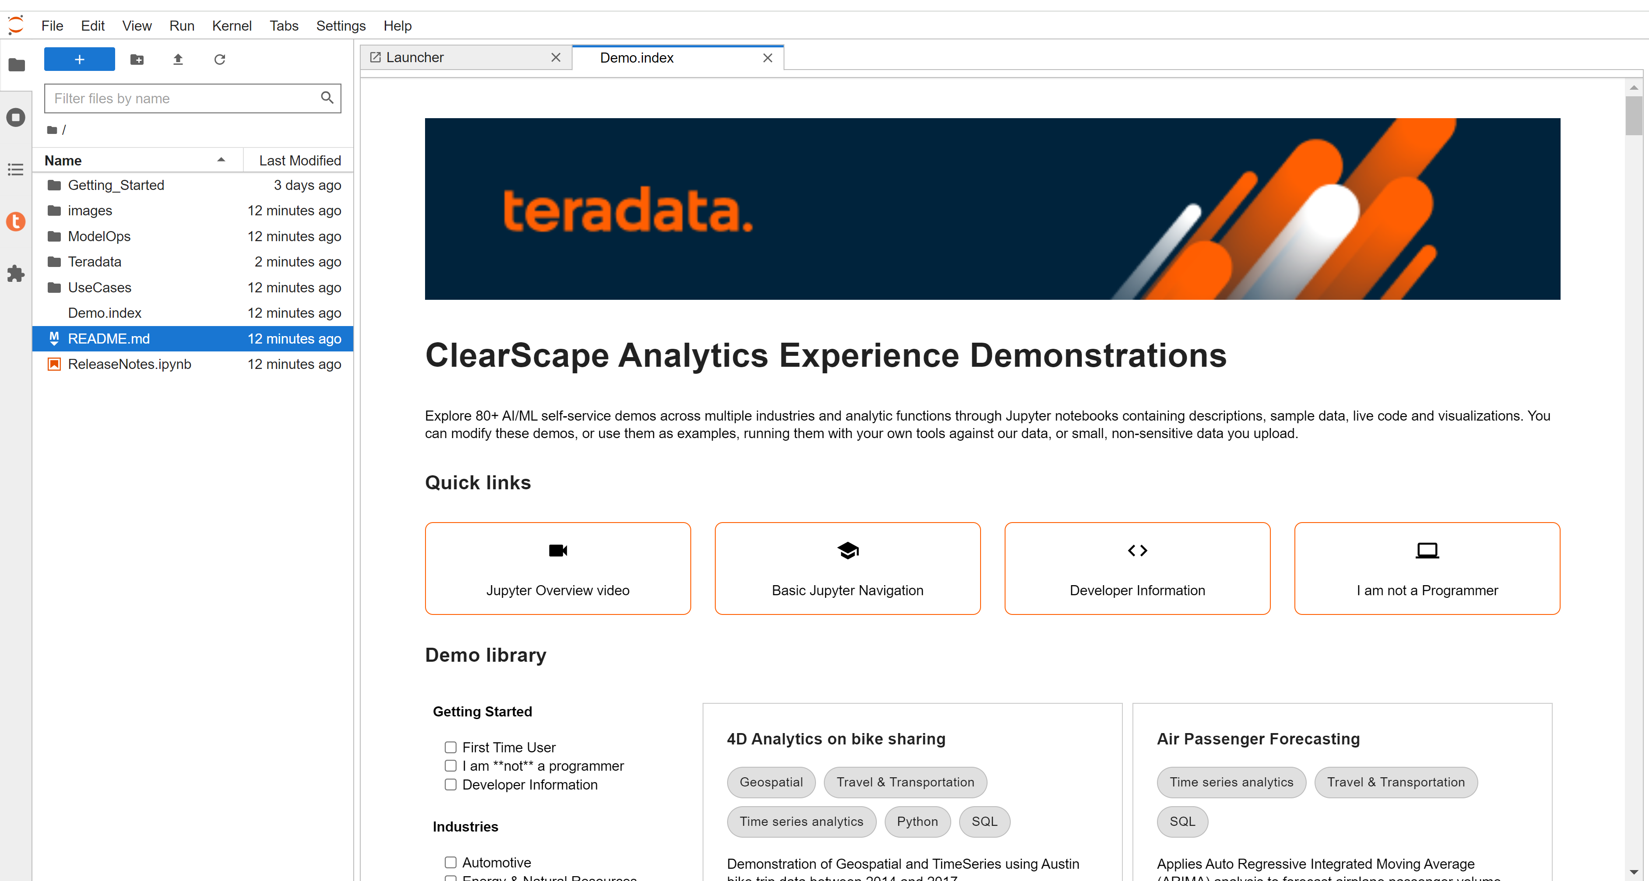Enable the Automotive industry checkbox
Viewport: 1649px width, 881px height.
[x=451, y=861]
